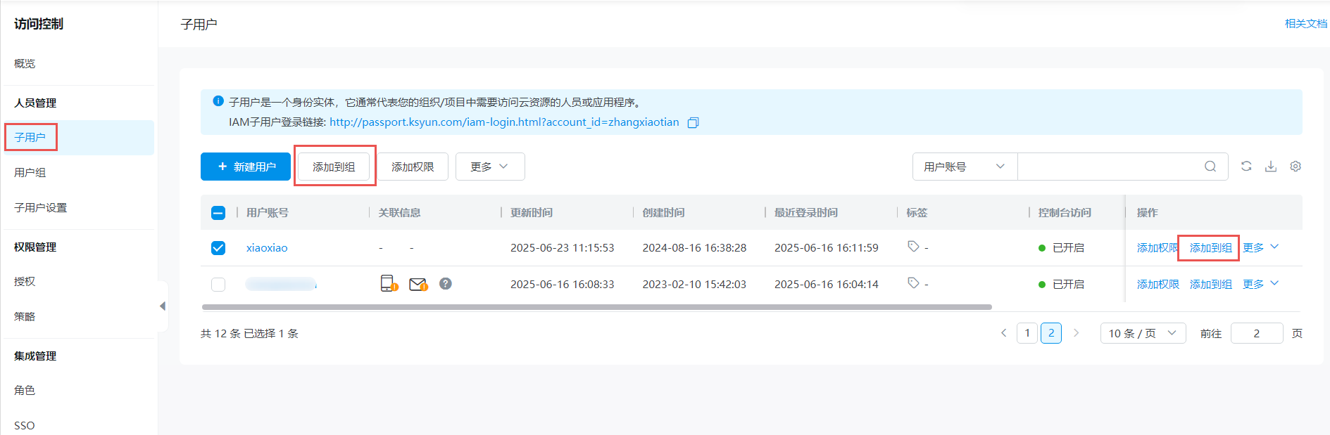Image resolution: width=1330 pixels, height=435 pixels.
Task: Open the 用户账号 search type dropdown
Action: (964, 167)
